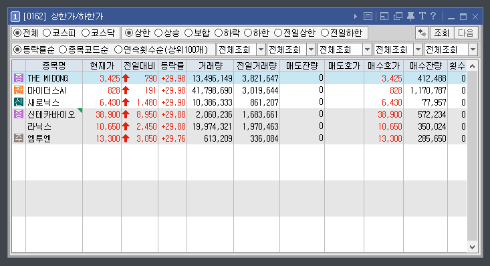Open the fifth 전체조회 dropdown
The image size is (490, 266).
(451, 49)
